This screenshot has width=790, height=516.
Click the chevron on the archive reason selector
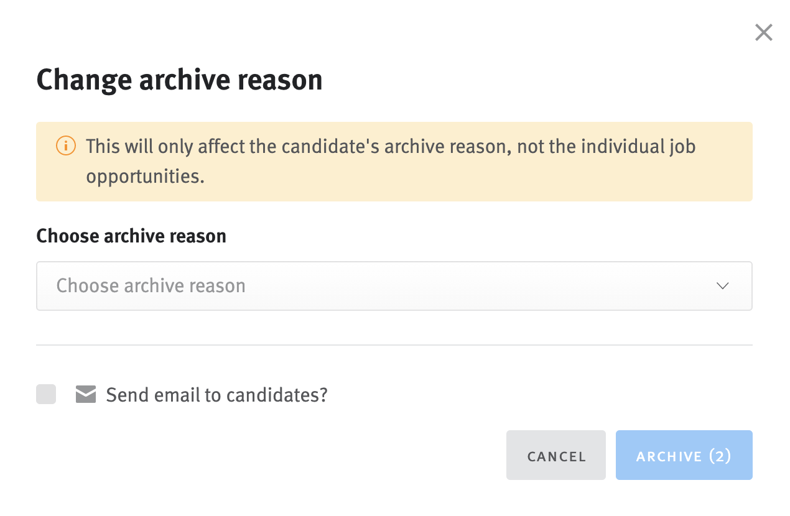click(x=722, y=286)
